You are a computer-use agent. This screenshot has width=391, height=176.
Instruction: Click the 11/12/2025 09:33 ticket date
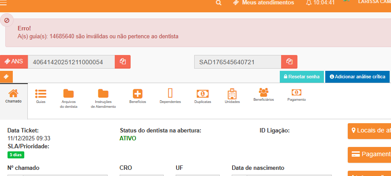coord(29,139)
